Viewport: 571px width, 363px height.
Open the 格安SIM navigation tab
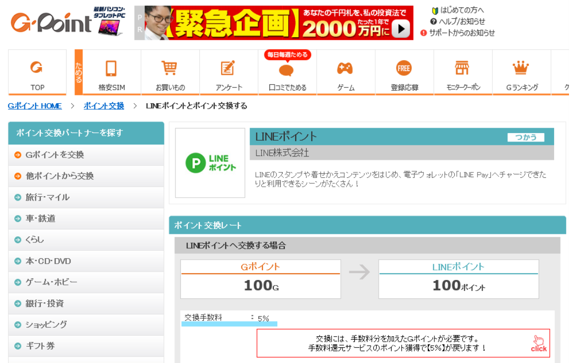[x=112, y=73]
